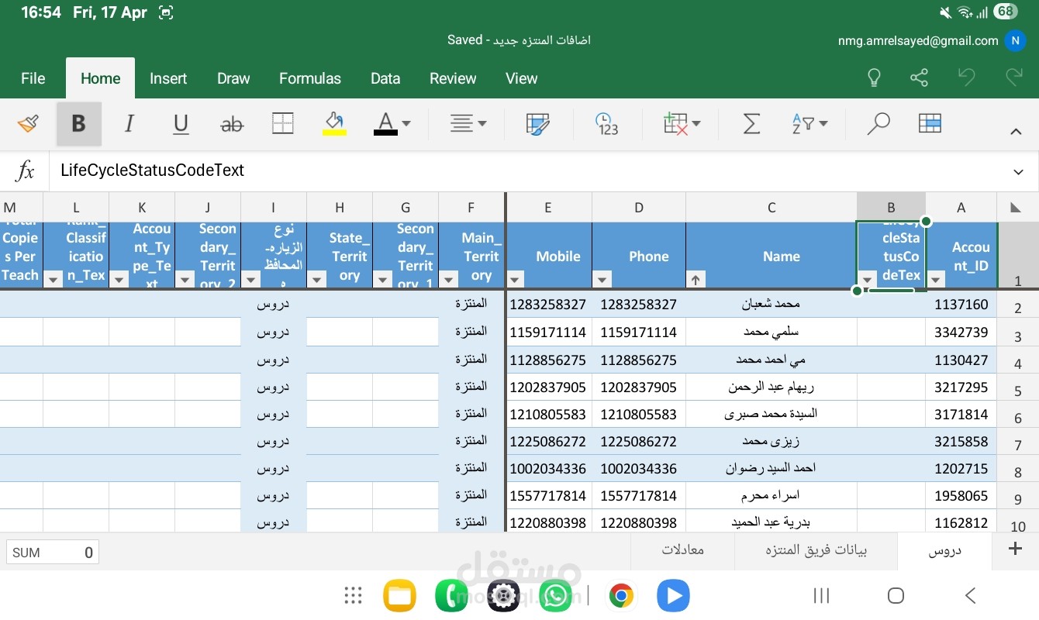Add a new sheet with plus button

tap(1014, 549)
